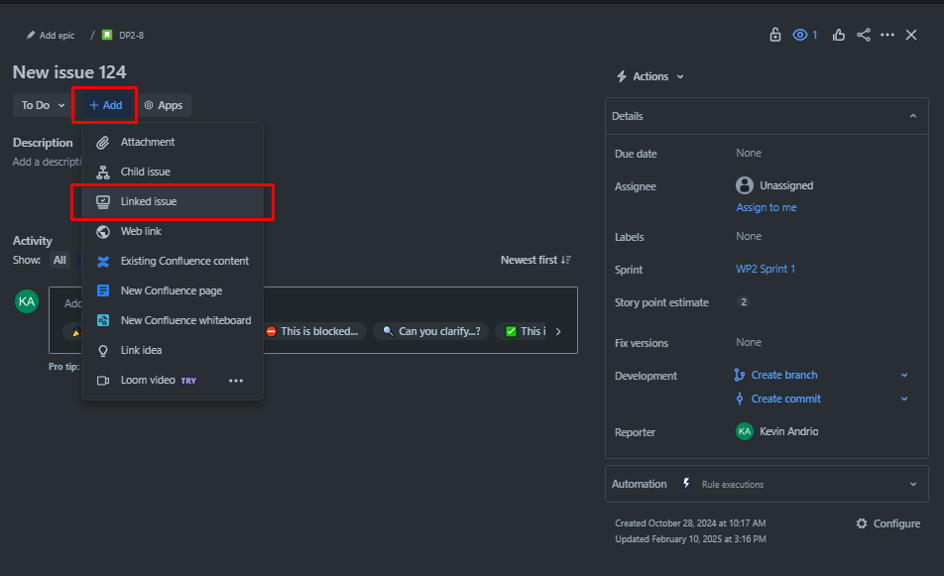Viewport: 944px width, 576px height.
Task: Choose Existing Confluence content
Action: coord(173,261)
